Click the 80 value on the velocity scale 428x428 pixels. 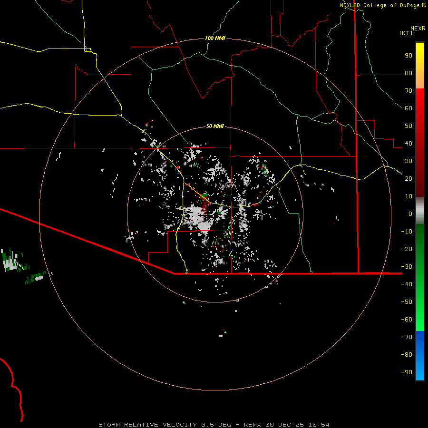pos(409,73)
